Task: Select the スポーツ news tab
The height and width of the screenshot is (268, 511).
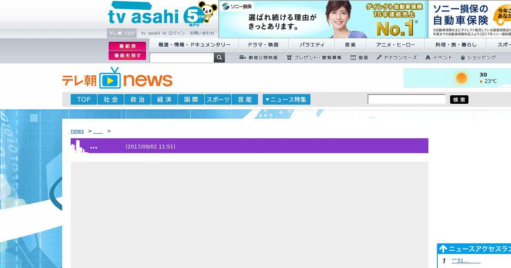Action: pos(218,100)
